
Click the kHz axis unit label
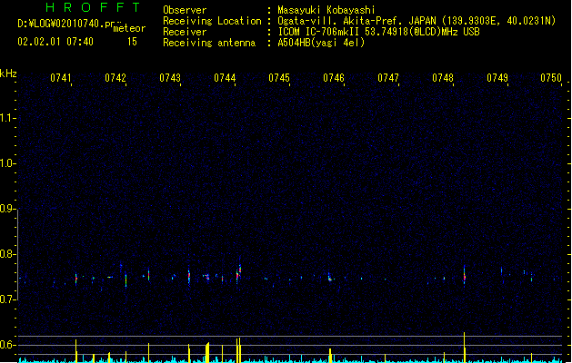[8, 74]
